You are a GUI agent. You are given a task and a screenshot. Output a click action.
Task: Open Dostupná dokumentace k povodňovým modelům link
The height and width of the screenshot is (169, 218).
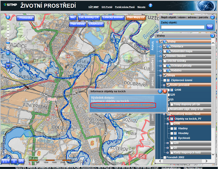click(123, 105)
